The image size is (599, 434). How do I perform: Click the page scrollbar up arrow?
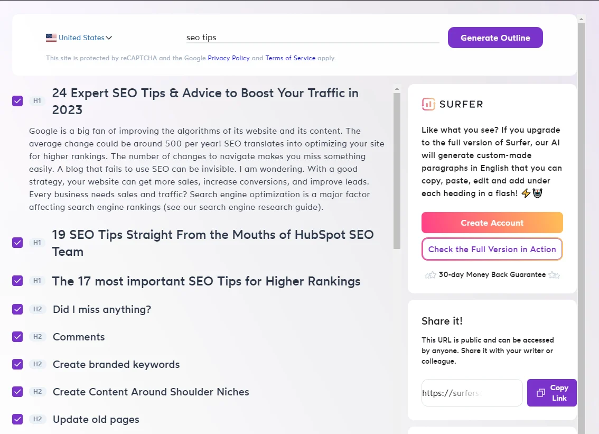click(x=581, y=19)
